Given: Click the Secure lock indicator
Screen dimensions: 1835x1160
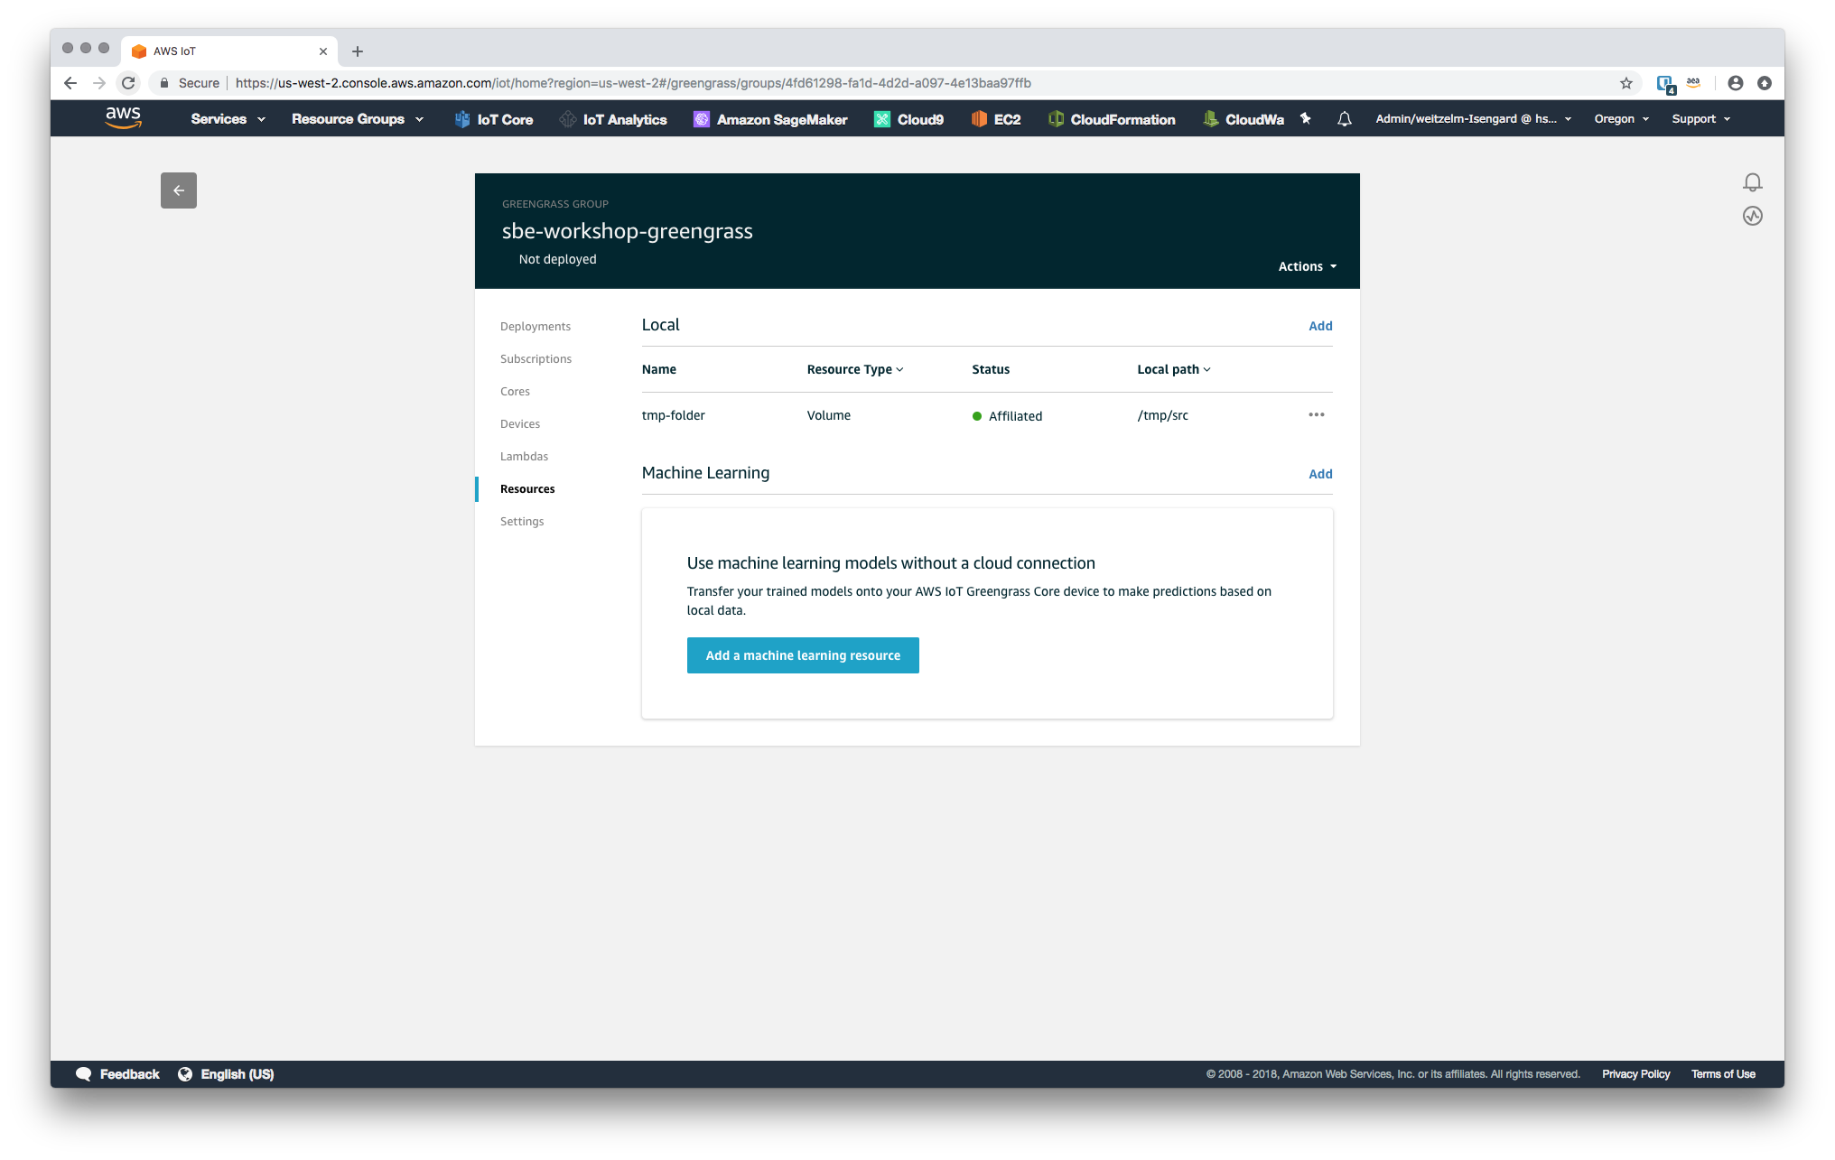Looking at the screenshot, I should [190, 83].
